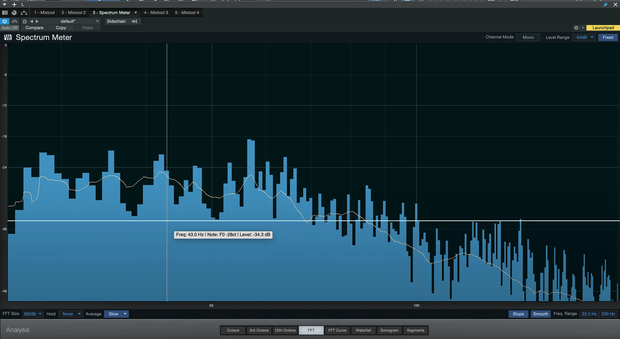The image size is (620, 339).
Task: Select the 3rd Octave analysis mode
Action: pyautogui.click(x=259, y=330)
